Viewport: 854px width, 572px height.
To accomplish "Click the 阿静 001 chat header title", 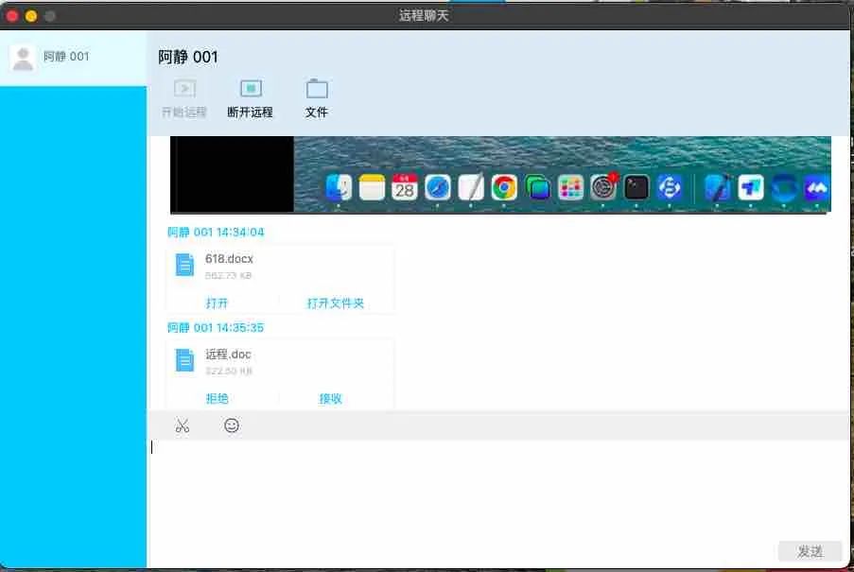I will pyautogui.click(x=188, y=57).
